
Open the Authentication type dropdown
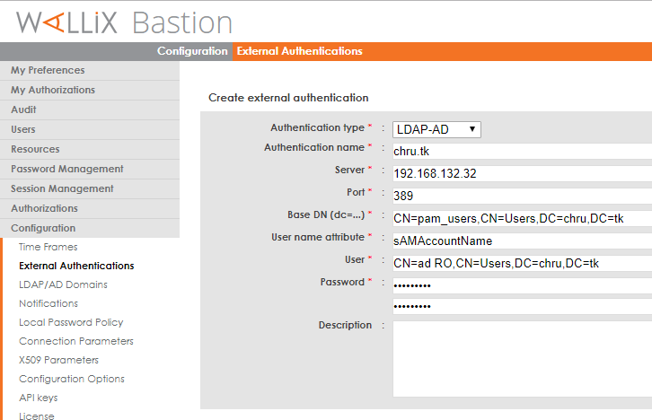pos(436,129)
